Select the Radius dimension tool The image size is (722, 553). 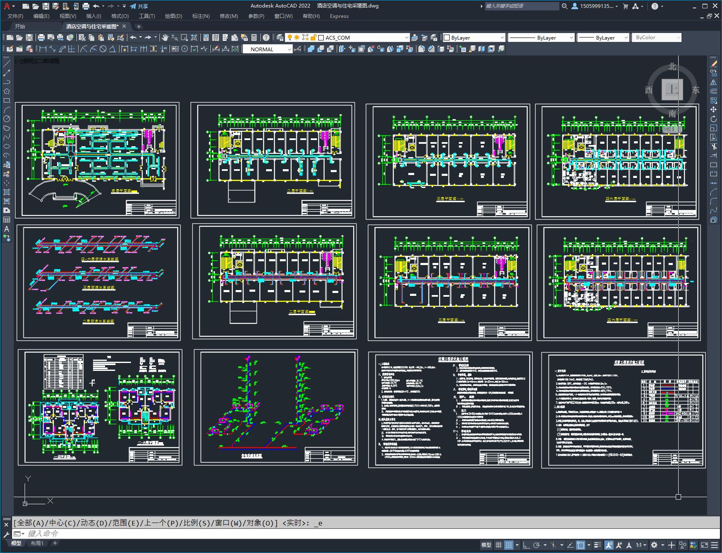tap(84, 49)
